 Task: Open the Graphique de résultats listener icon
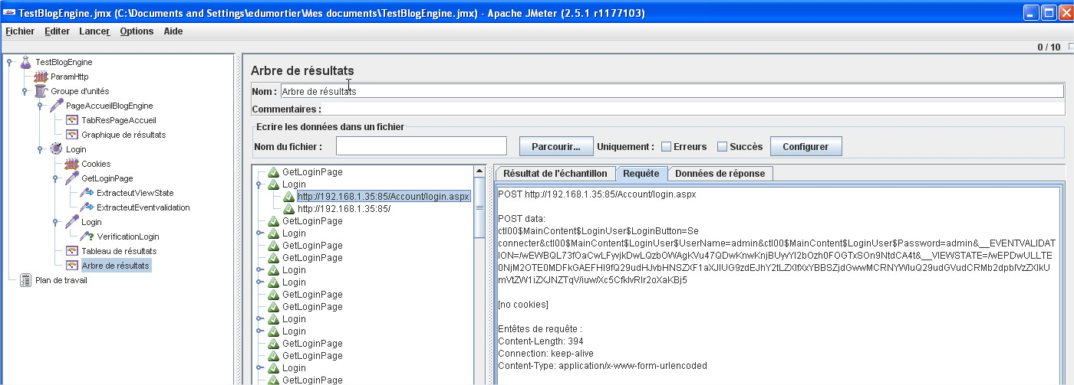coord(71,135)
